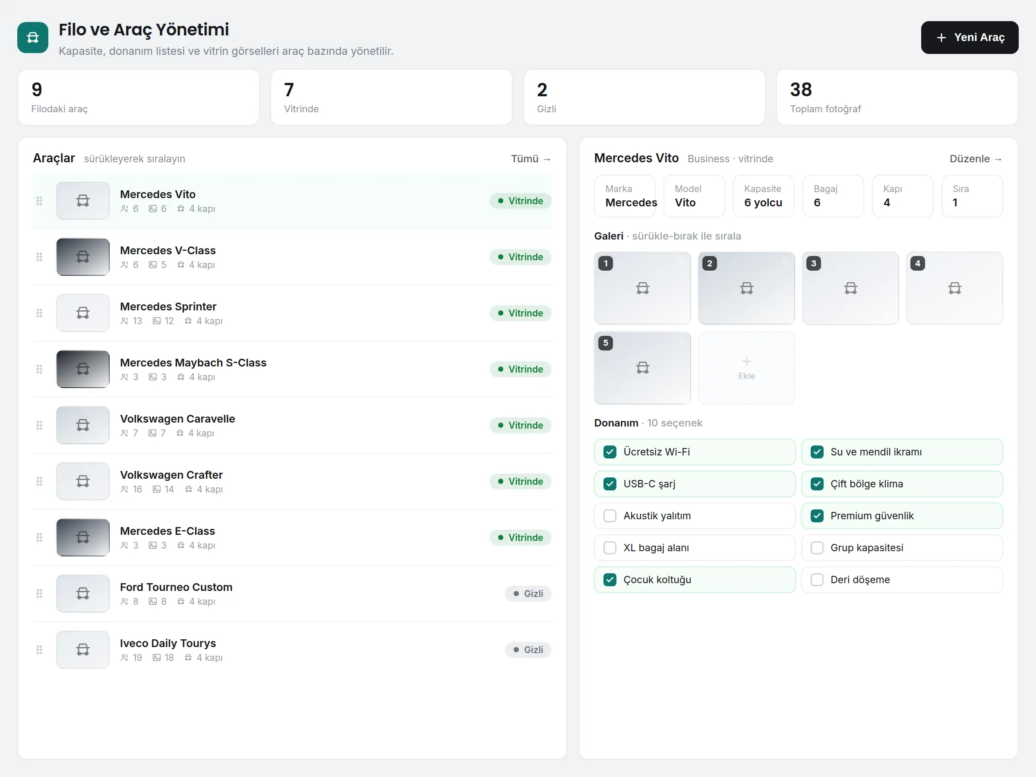Open the Toplam fotoğraf stat card

click(897, 98)
